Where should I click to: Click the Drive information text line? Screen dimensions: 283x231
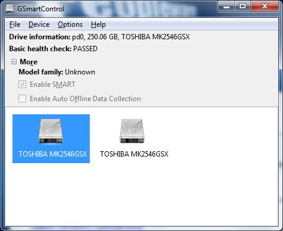pyautogui.click(x=99, y=37)
